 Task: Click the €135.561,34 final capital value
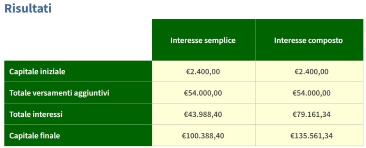pos(311,136)
